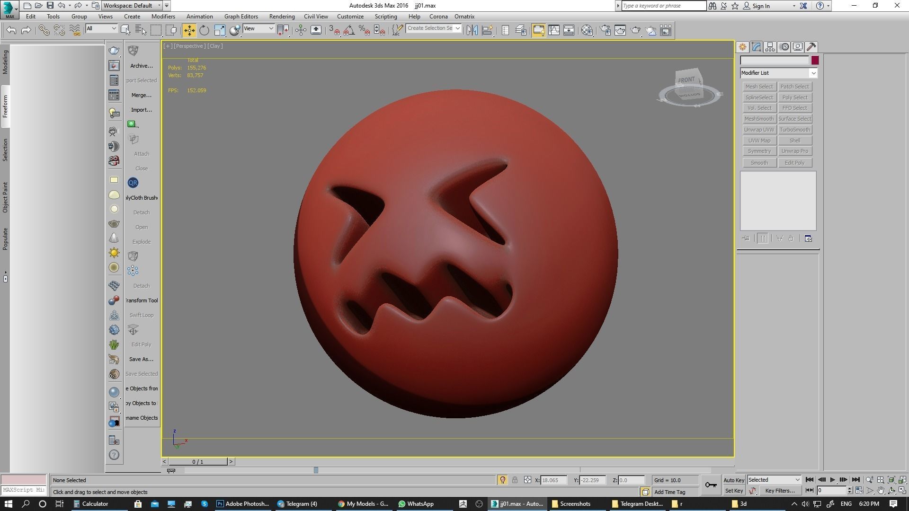Open the 'View' reference coordinate dropdown
Viewport: 909px width, 511px height.
(x=258, y=28)
